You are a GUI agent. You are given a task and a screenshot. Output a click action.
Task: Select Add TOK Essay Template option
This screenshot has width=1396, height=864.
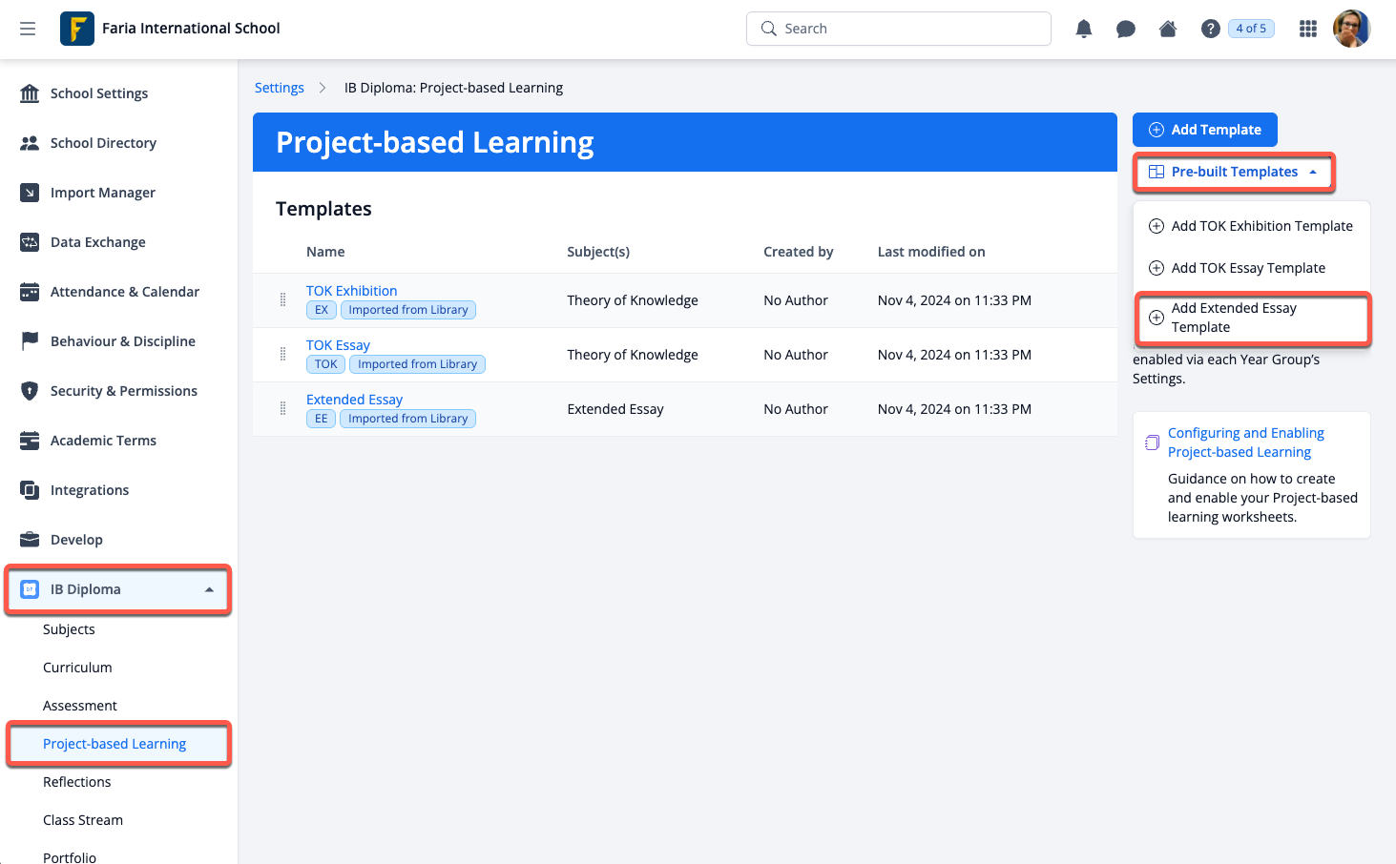tap(1247, 268)
